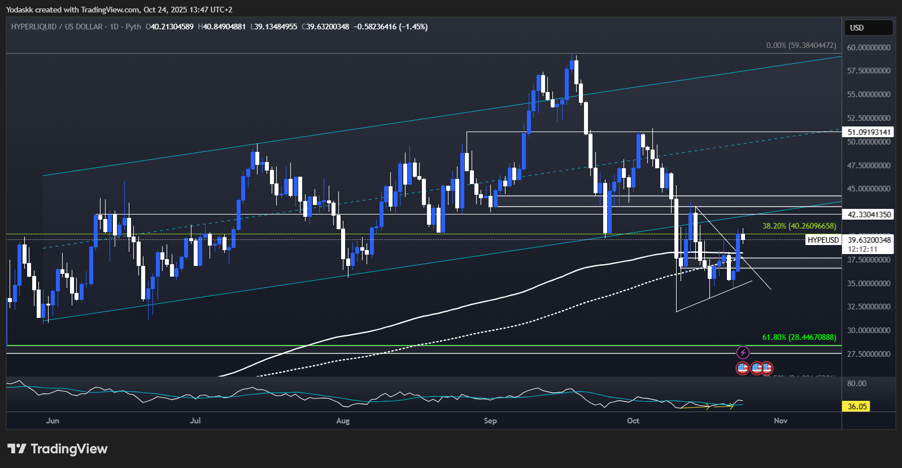Click the HYPEUSD price line tag
This screenshot has width=902, height=468.
pyautogui.click(x=823, y=240)
